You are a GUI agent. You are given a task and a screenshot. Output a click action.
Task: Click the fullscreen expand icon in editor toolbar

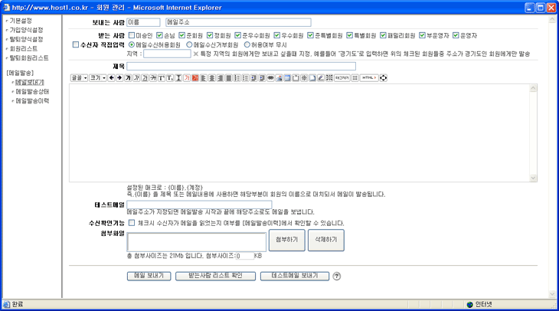click(383, 77)
